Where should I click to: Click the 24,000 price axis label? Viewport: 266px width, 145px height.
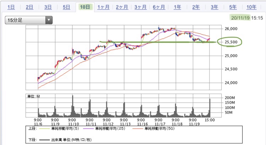[231, 83]
